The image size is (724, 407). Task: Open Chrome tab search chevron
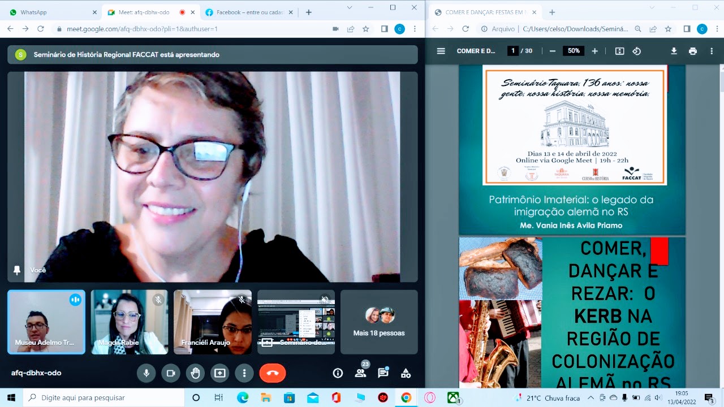(350, 8)
